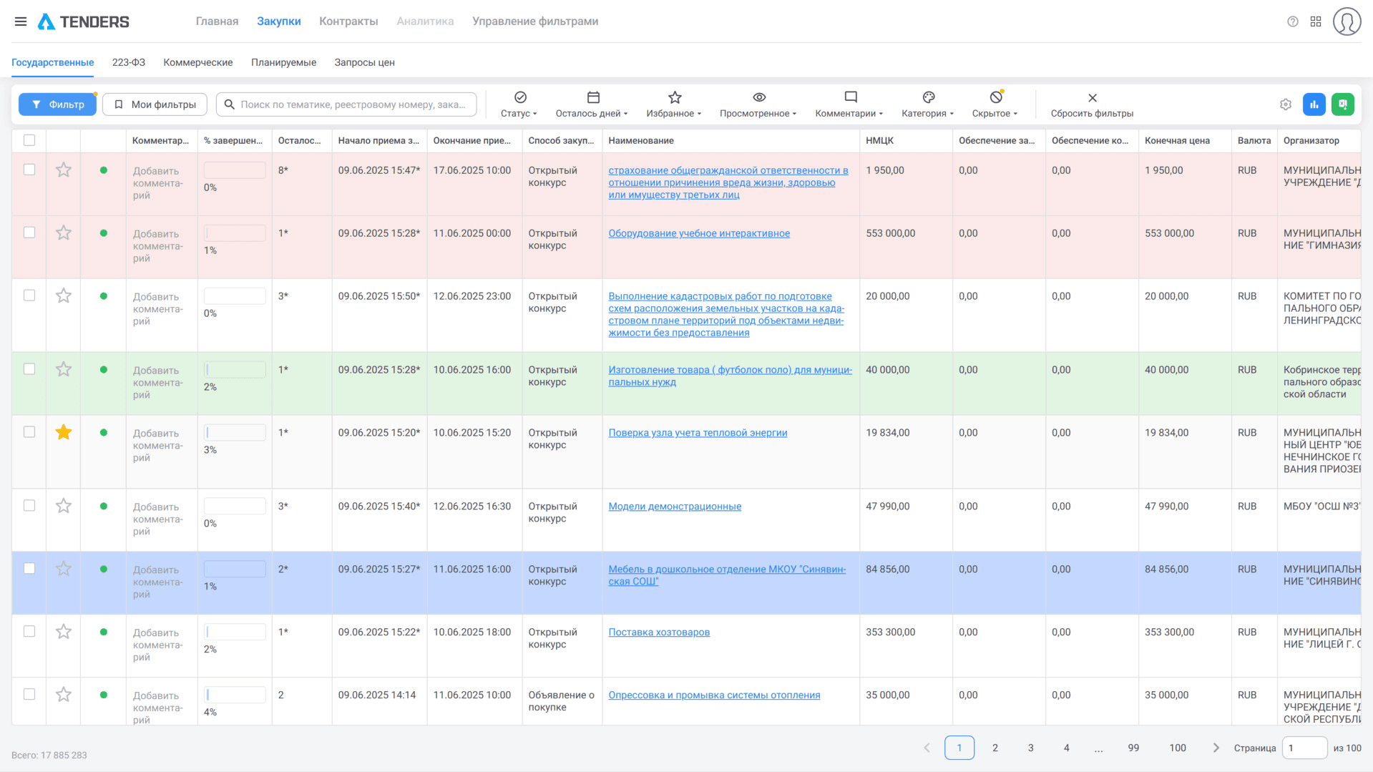Image resolution: width=1373 pixels, height=772 pixels.
Task: Click green status dot of Поставка хозтоваров row
Action: pyautogui.click(x=104, y=632)
